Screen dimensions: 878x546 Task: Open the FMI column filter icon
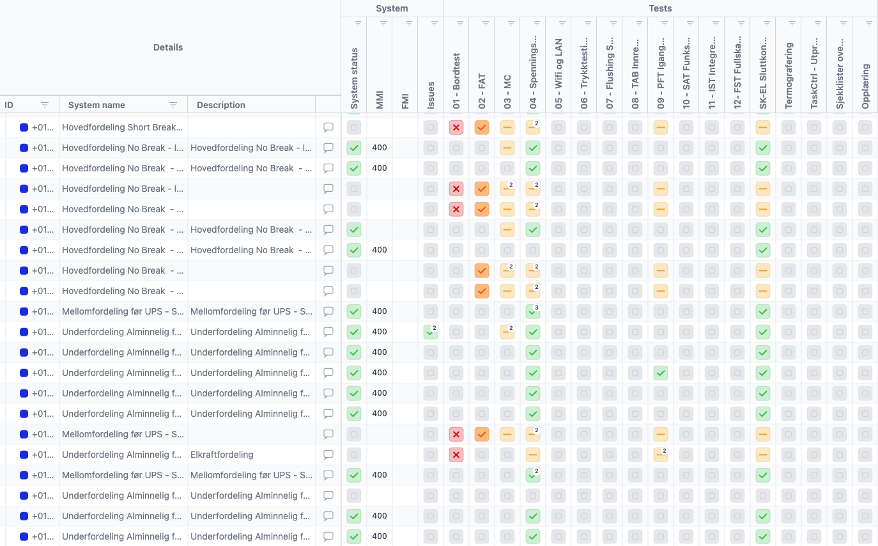point(409,24)
